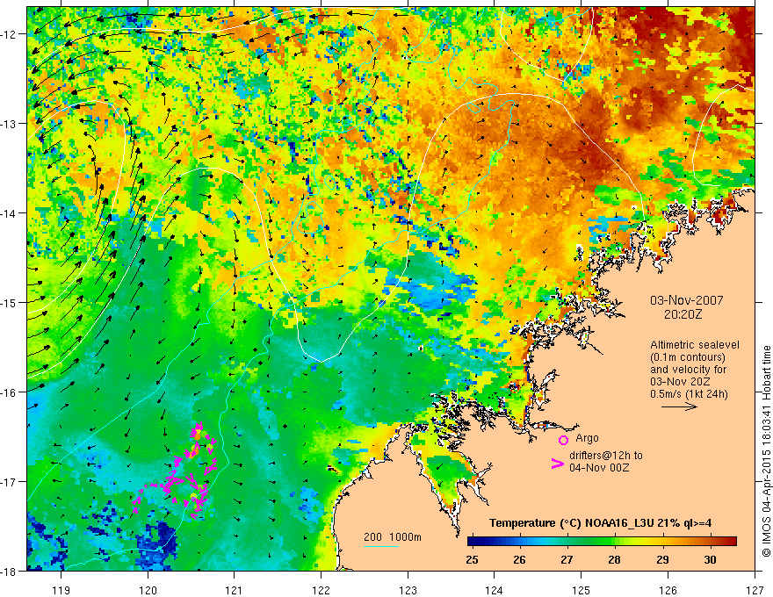Click the '03-Nov 20Z' legend line
The width and height of the screenshot is (773, 597).
[680, 382]
